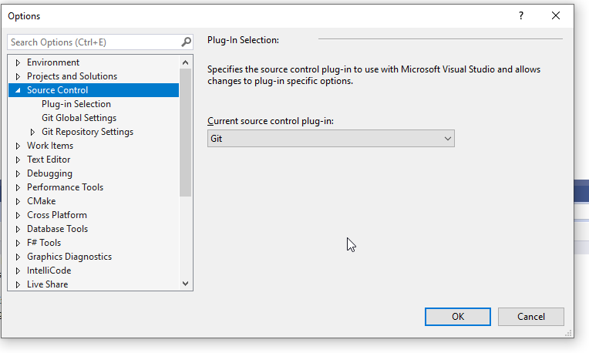Click the scroll up arrow in tree
This screenshot has width=589, height=353.
185,62
